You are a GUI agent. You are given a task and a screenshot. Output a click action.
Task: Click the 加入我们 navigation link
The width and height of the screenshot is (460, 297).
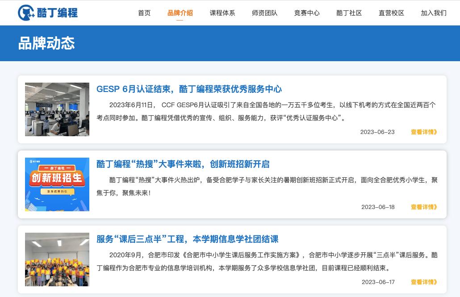pyautogui.click(x=433, y=13)
